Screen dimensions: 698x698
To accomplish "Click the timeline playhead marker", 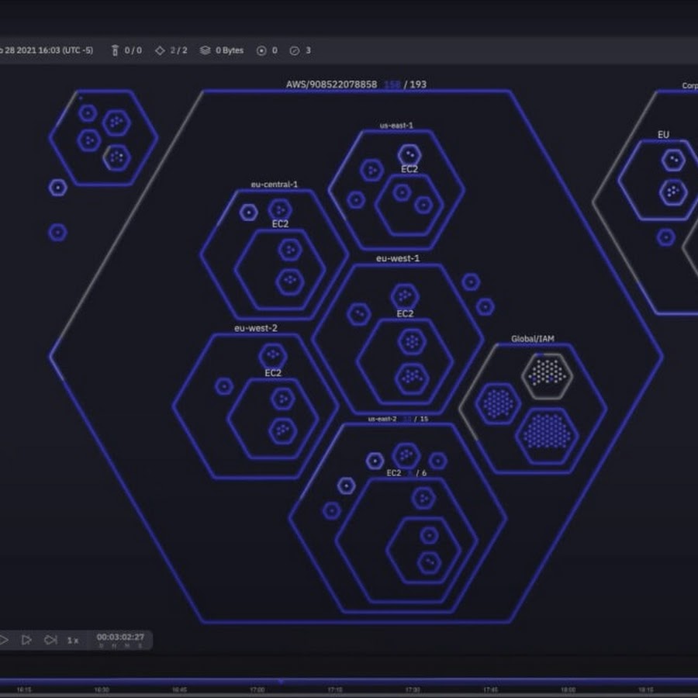I will 281,681.
